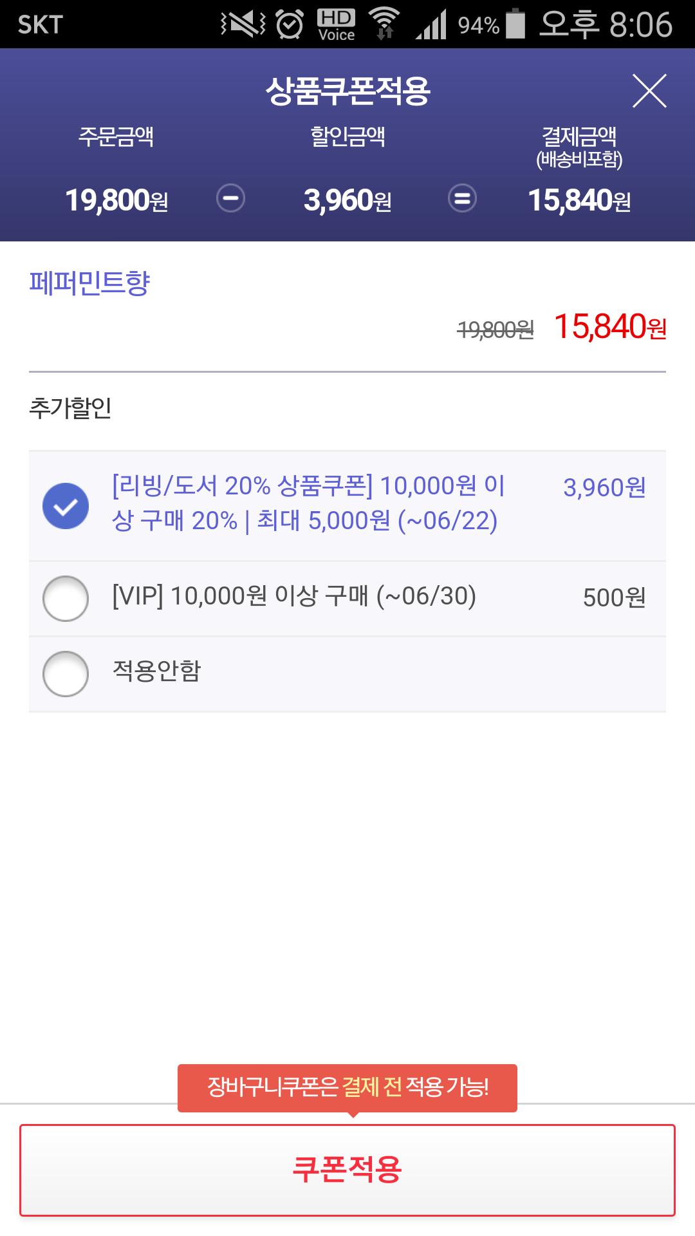Select the VIP 500원 coupon radio

(x=66, y=598)
